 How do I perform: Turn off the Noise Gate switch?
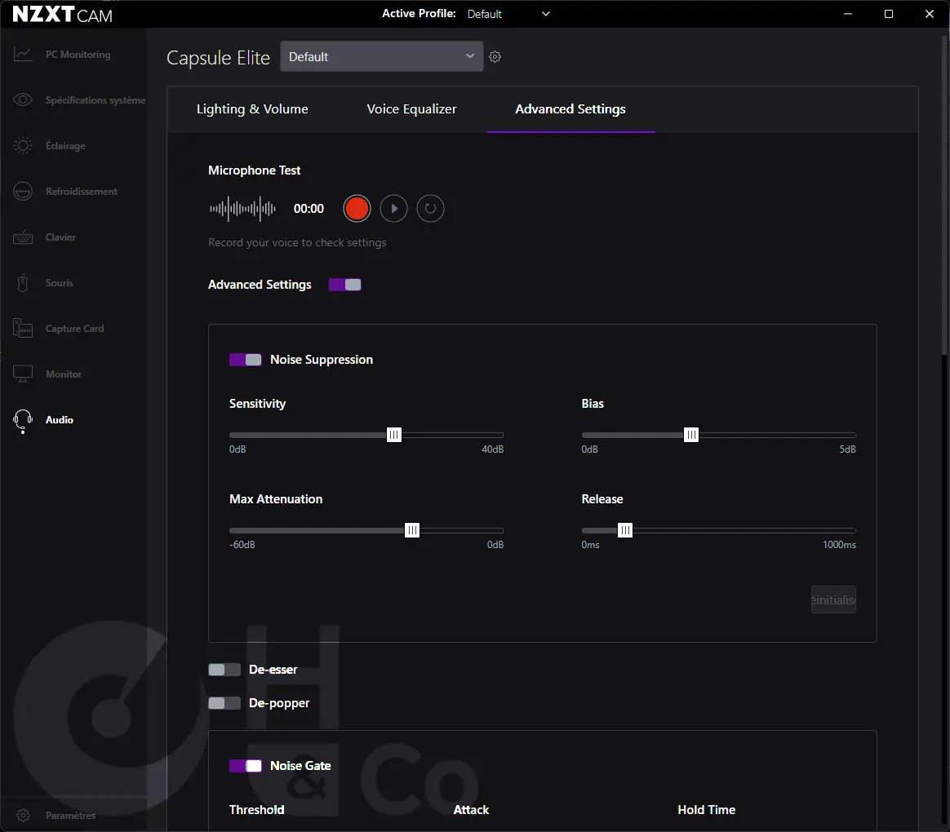click(x=246, y=766)
